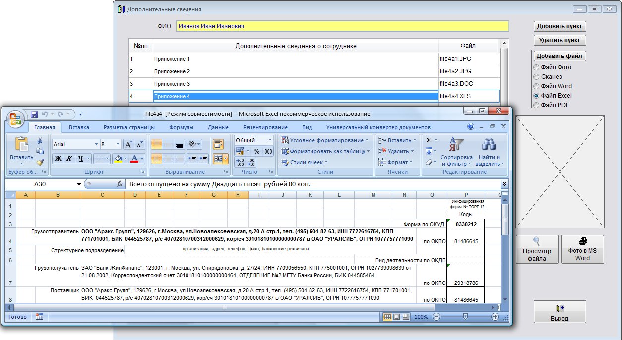This screenshot has width=622, height=340.
Task: Expand the Общий number format dropdown
Action: point(269,140)
